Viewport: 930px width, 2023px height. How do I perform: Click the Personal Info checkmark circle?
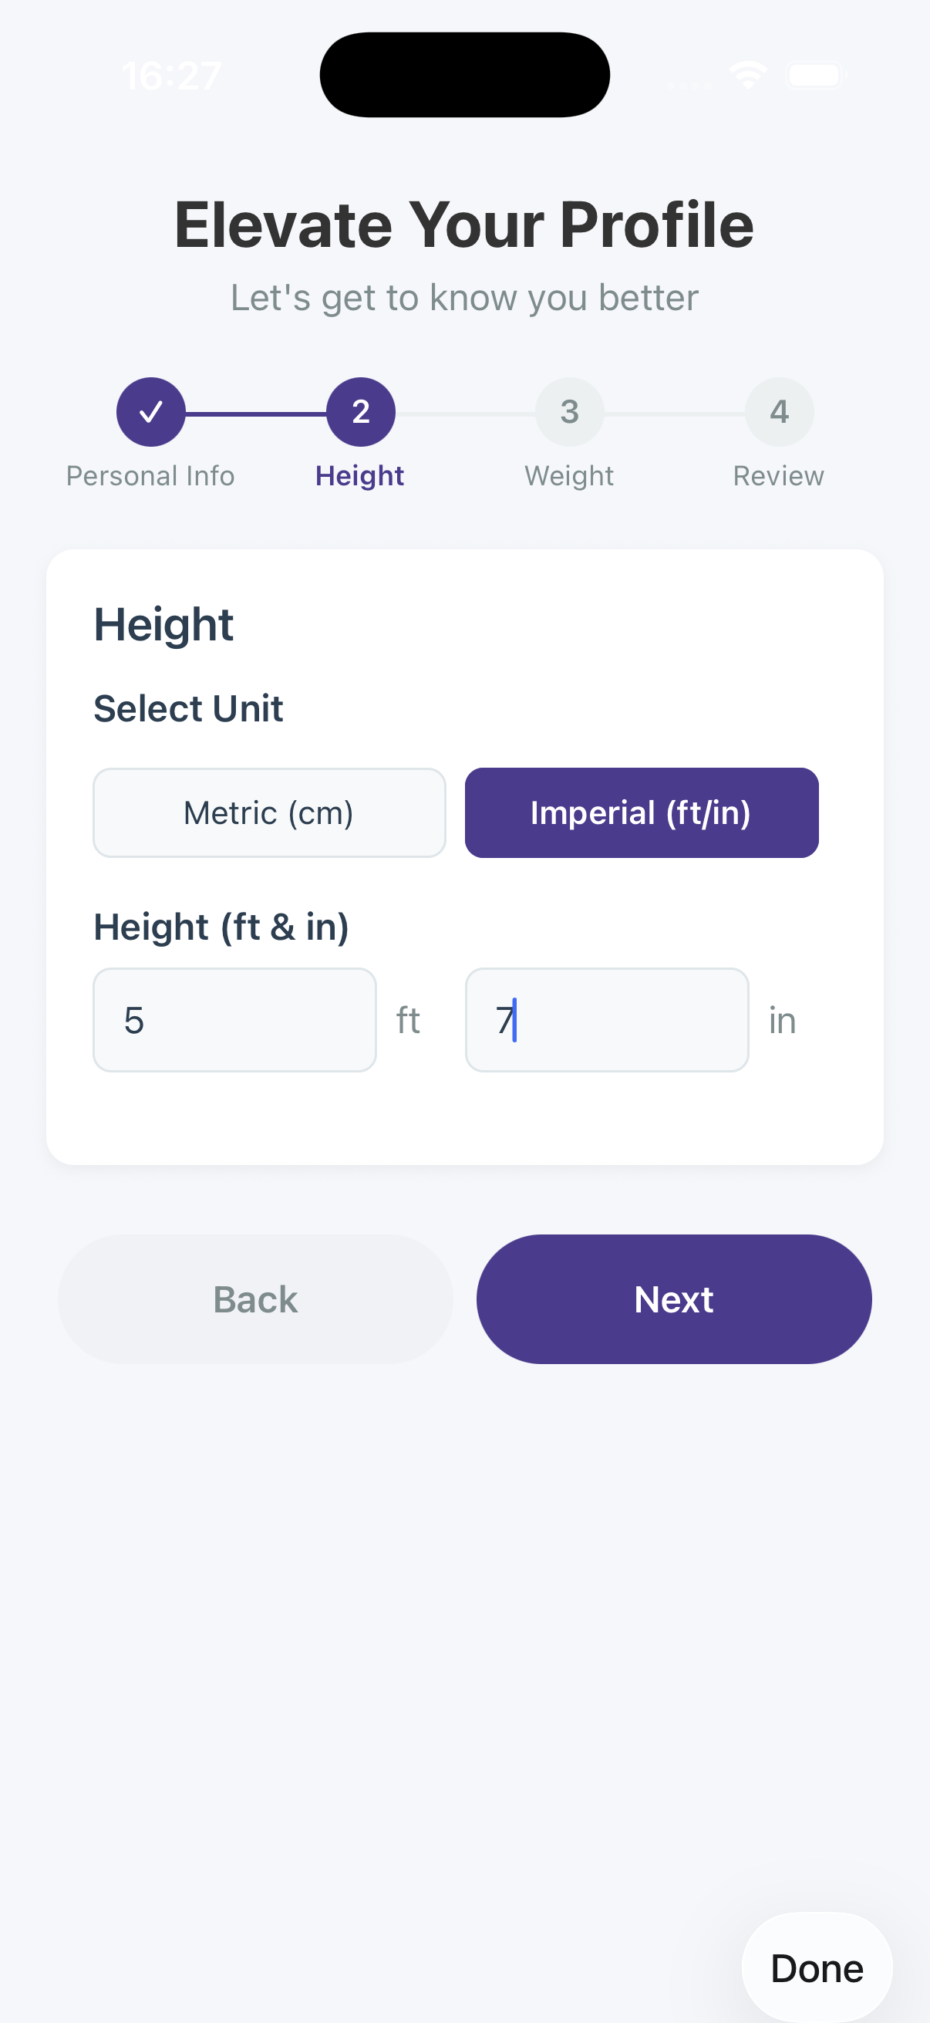click(150, 411)
